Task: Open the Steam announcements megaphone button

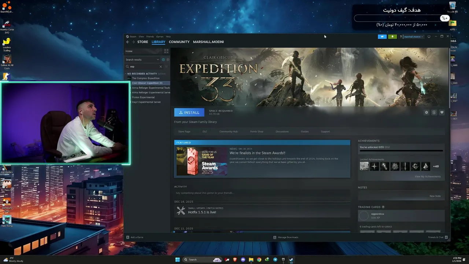Action: tap(382, 37)
